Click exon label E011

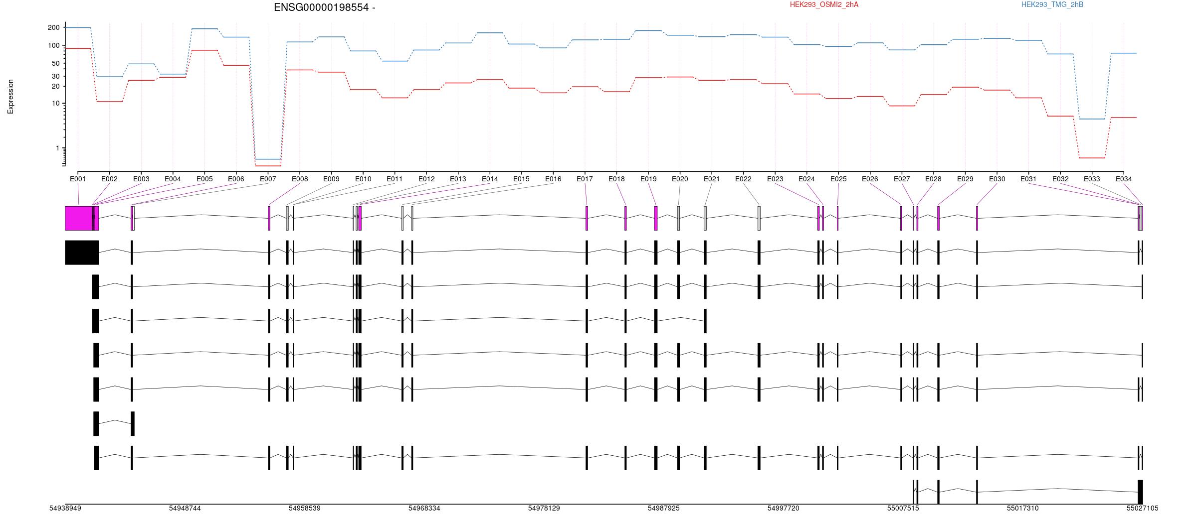tap(395, 179)
